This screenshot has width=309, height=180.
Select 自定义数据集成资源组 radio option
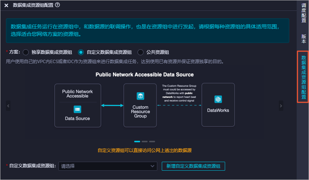[x=81, y=52]
